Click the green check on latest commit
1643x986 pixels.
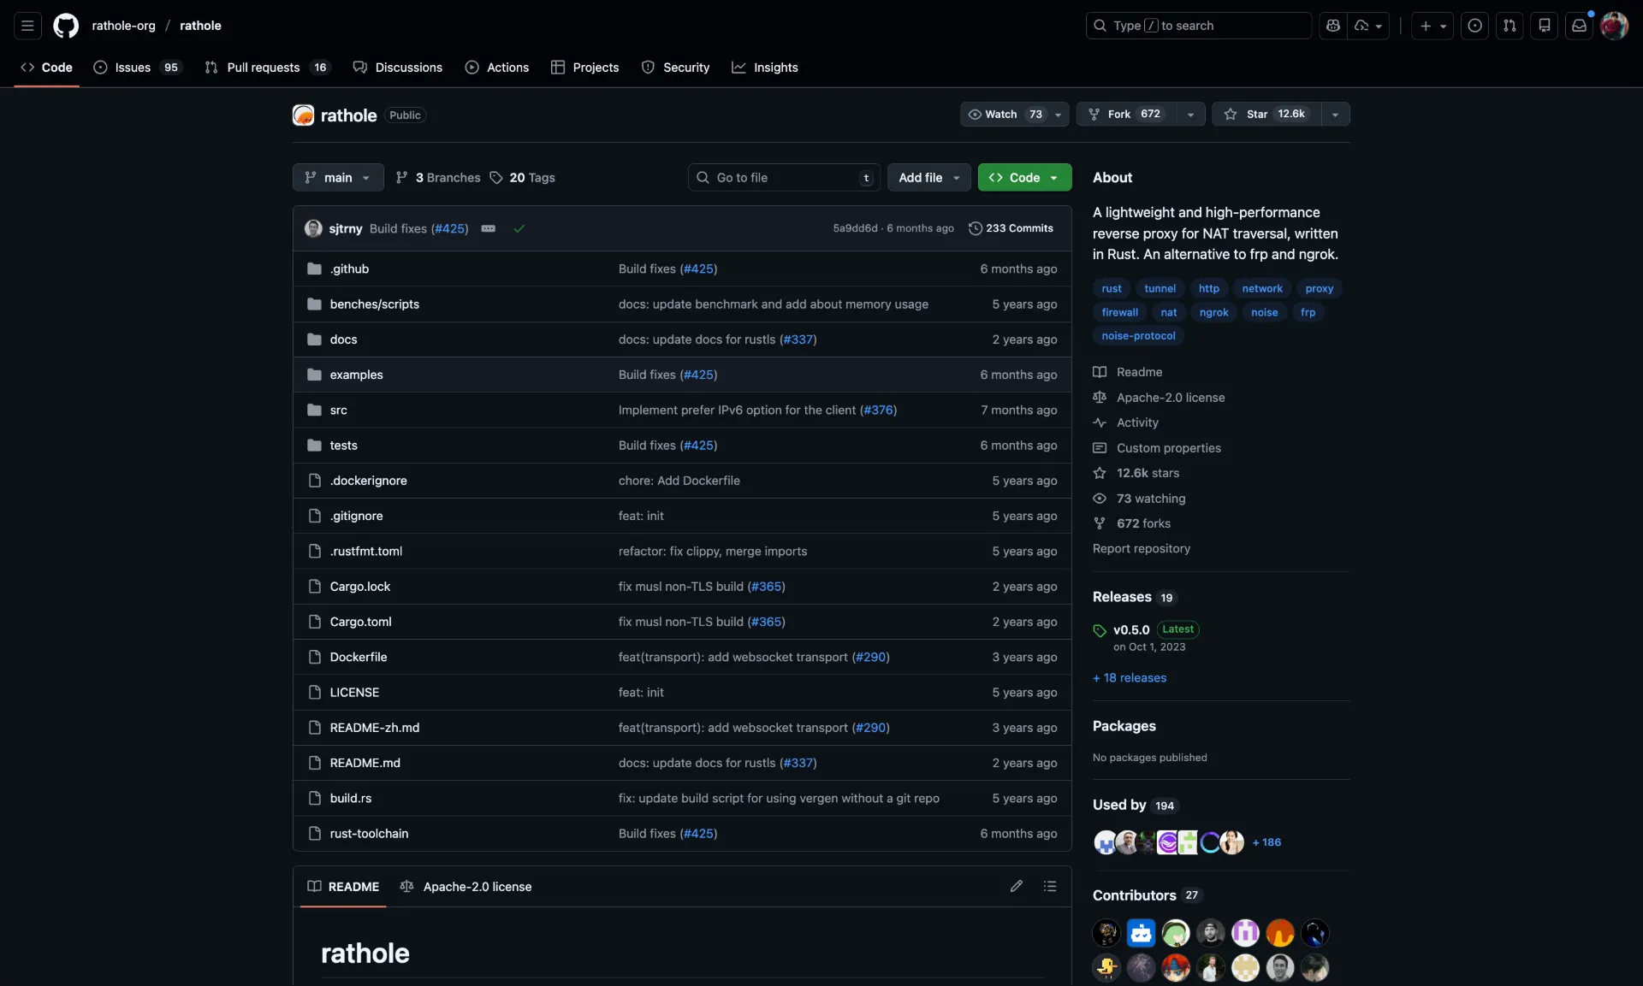coord(519,229)
